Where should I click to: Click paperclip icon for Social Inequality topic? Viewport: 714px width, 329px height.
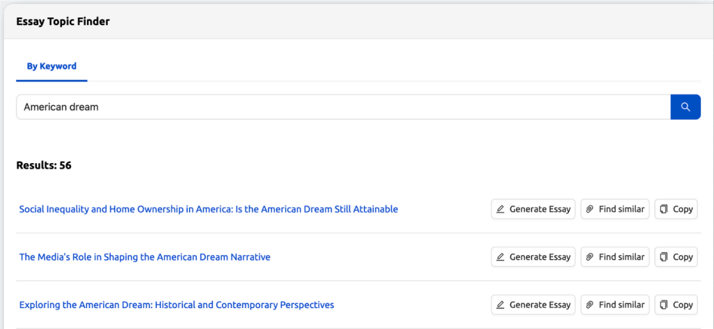click(590, 209)
